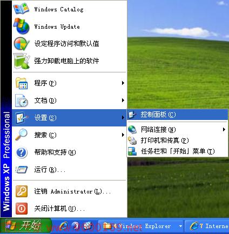Click the 帮助和支持 question mark icon

click(22, 152)
